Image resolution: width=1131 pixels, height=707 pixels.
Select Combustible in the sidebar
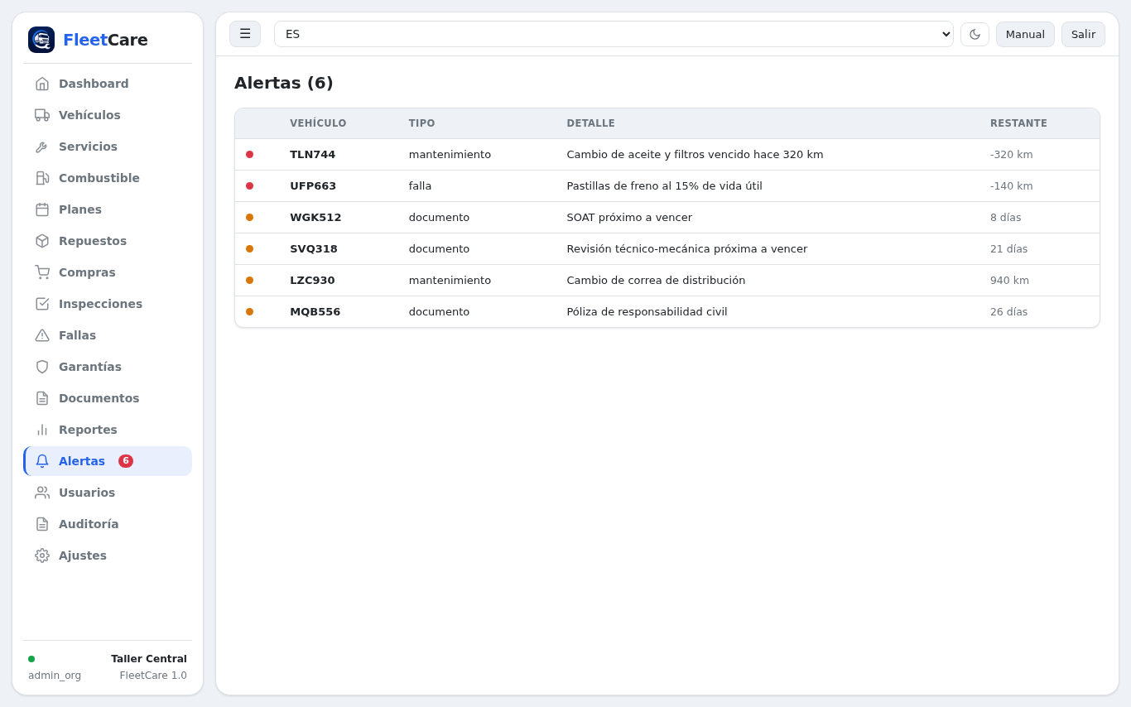108,178
